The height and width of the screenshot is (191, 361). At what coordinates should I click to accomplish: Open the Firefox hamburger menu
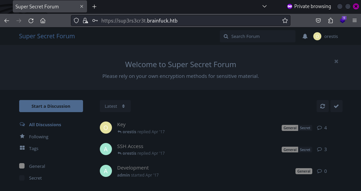(x=355, y=21)
